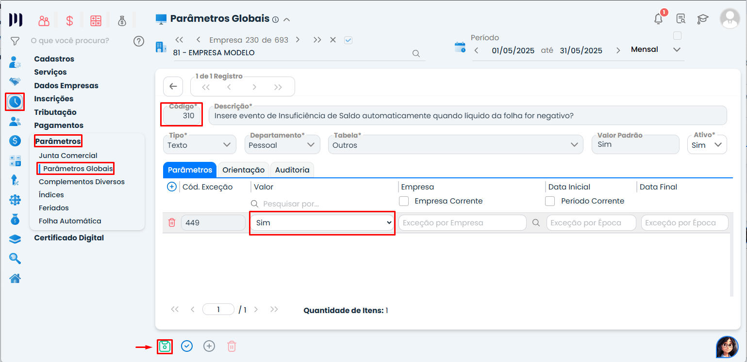Click the graduation cap training icon
Viewport: 747px width, 362px height.
tap(702, 19)
